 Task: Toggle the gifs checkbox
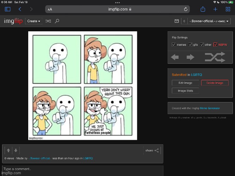click(190, 45)
